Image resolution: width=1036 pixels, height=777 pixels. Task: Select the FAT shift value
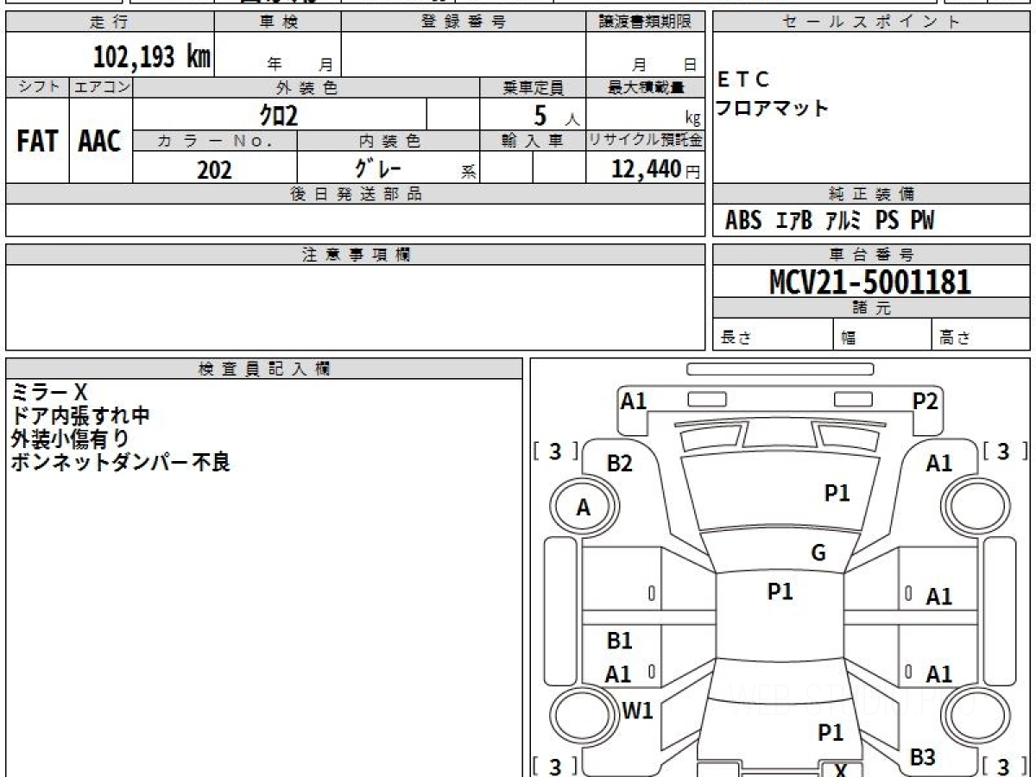click(37, 142)
